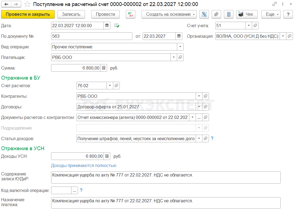
Task: Go back with the left arrow button
Action: [6, 4]
